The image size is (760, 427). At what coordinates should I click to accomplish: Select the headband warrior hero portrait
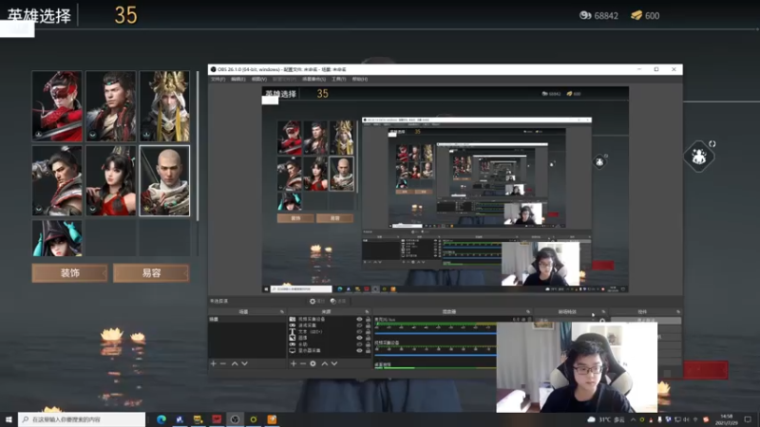[111, 106]
